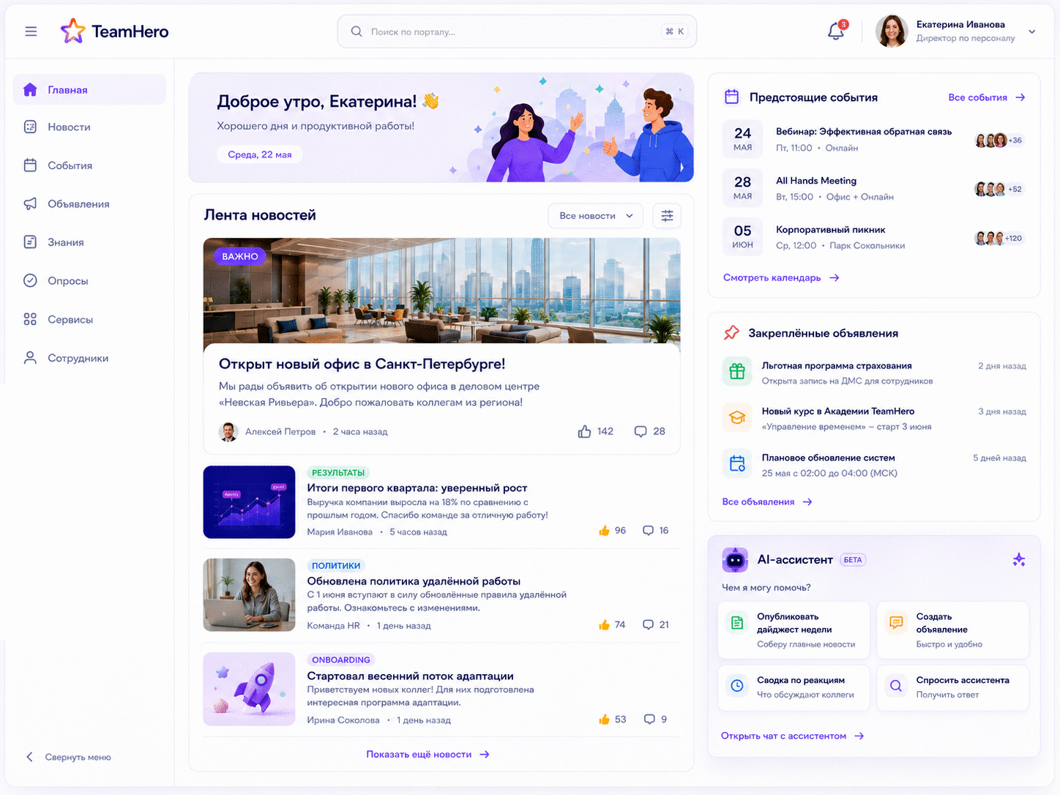Focus the «Поиск по порталу» search field

[x=516, y=31]
